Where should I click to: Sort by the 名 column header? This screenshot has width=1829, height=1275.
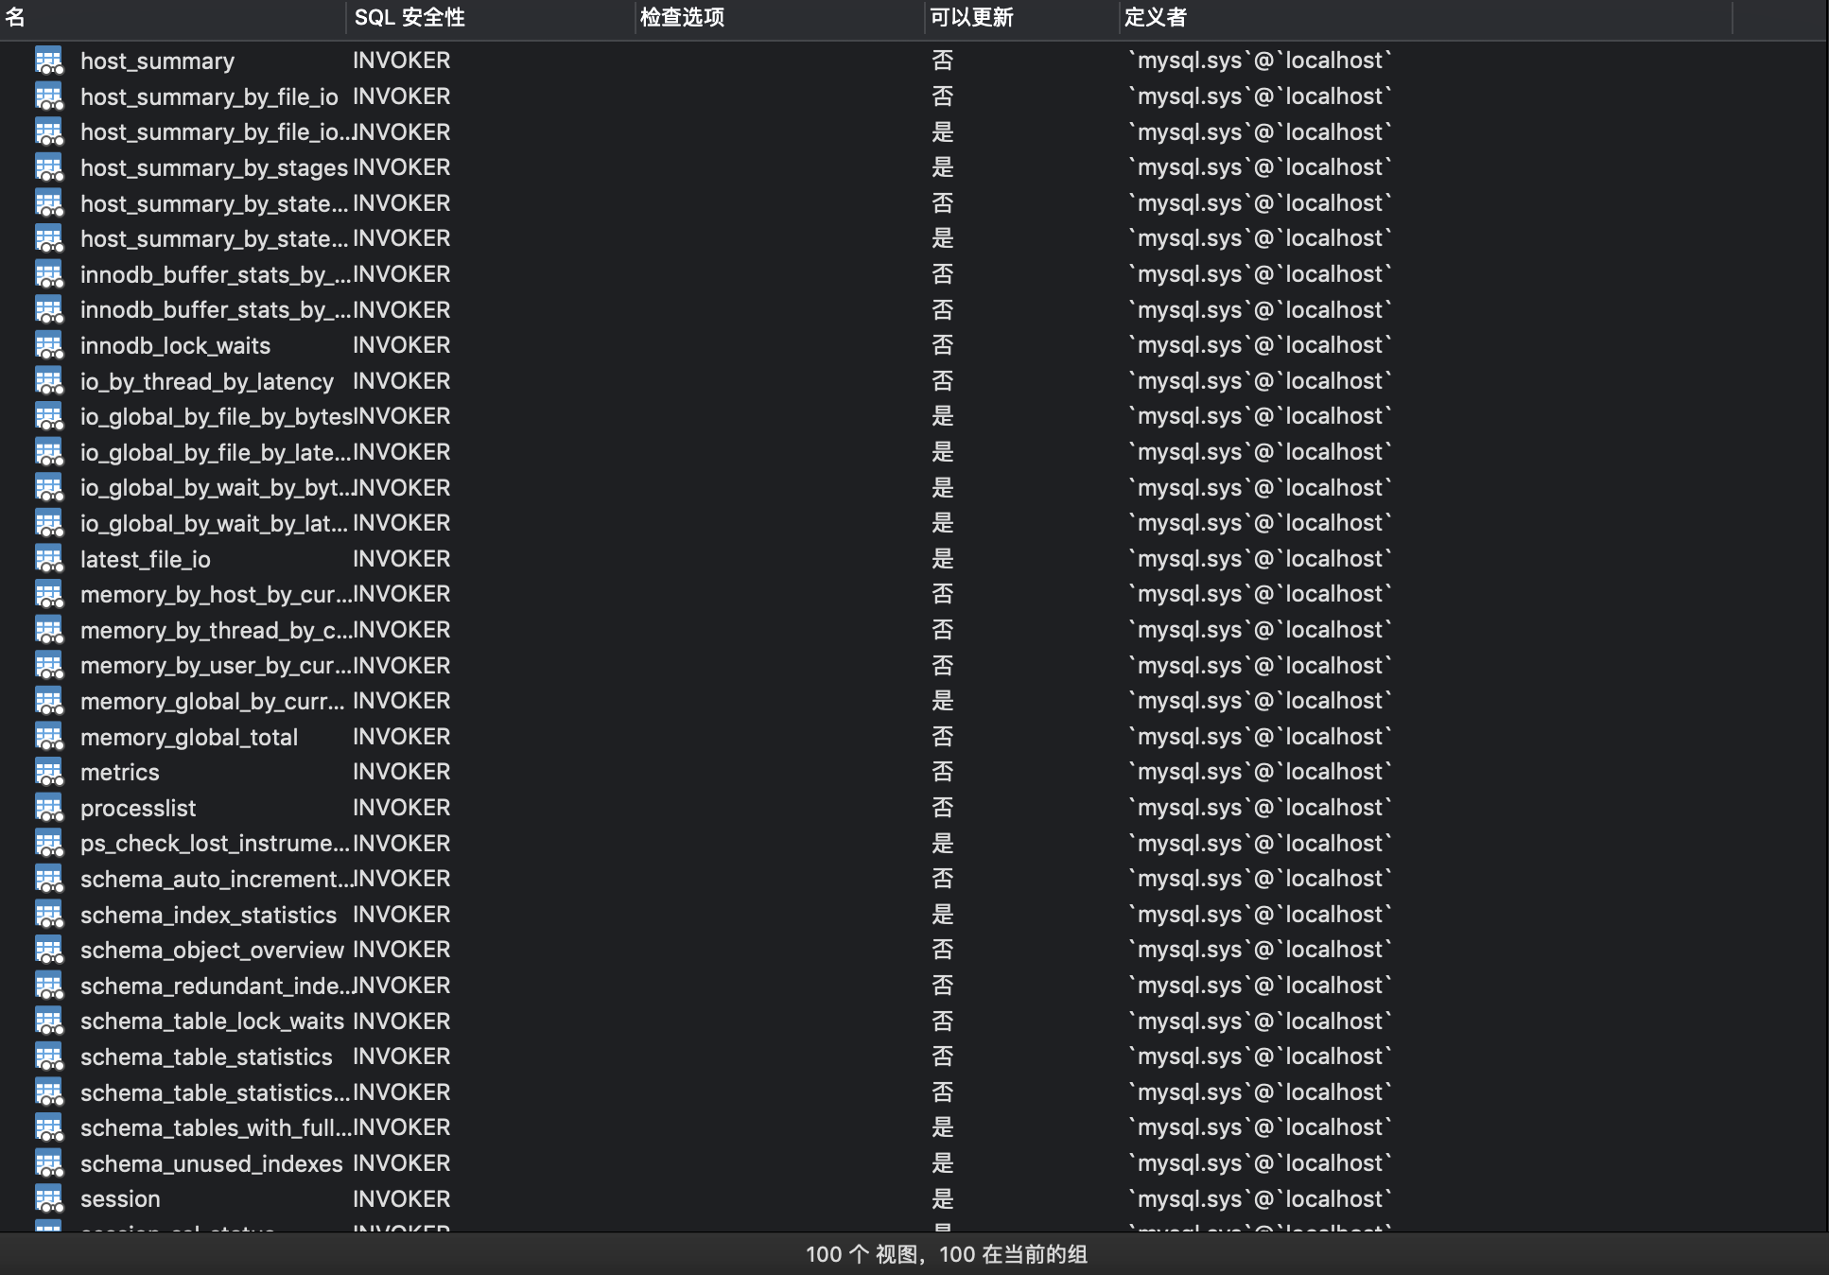[15, 17]
